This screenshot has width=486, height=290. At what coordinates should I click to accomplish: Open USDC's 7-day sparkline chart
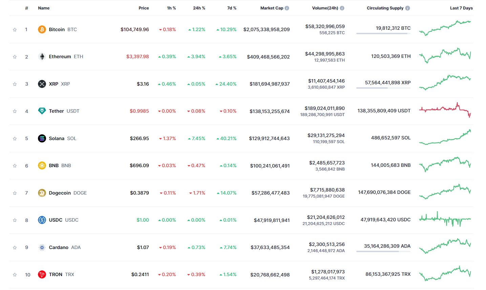[445, 219]
